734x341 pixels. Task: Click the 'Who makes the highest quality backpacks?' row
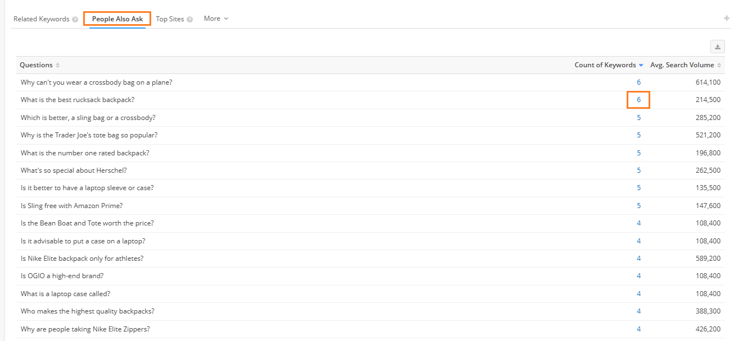pos(88,311)
